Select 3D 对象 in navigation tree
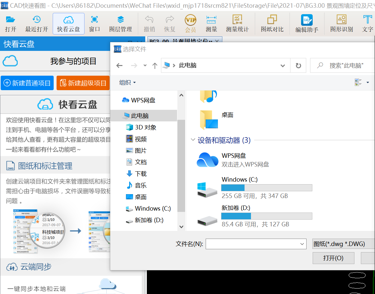The image size is (375, 294). (141, 127)
